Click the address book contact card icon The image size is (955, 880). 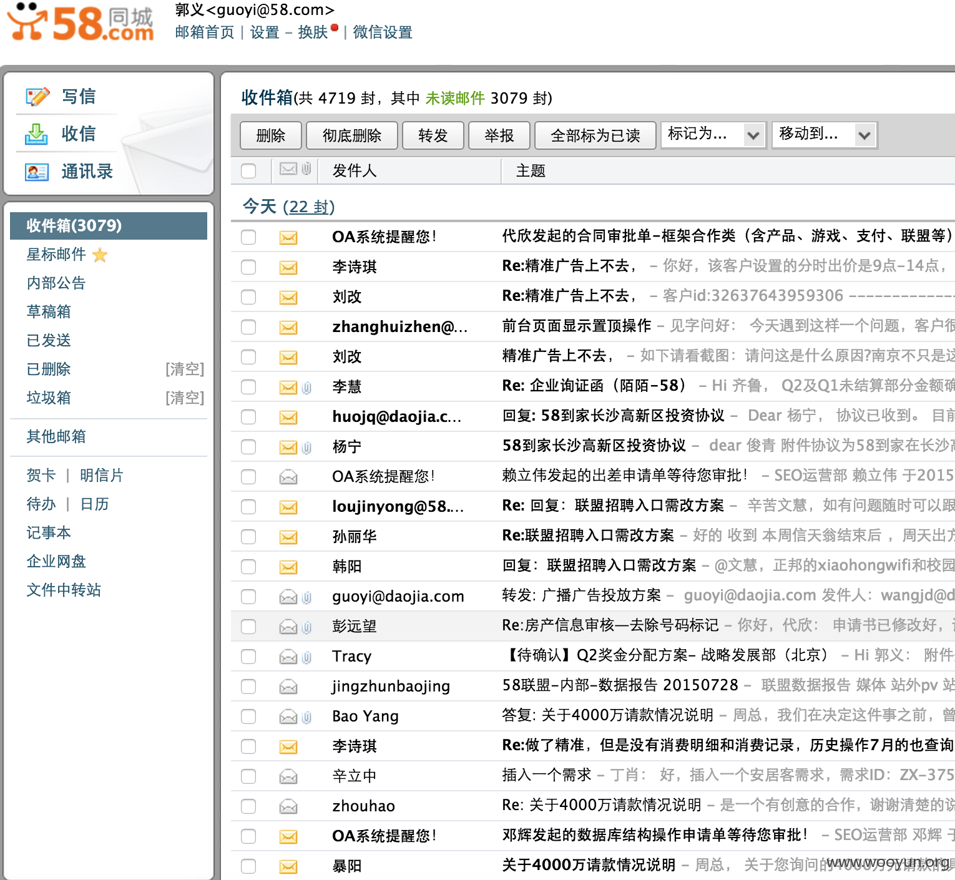[37, 172]
